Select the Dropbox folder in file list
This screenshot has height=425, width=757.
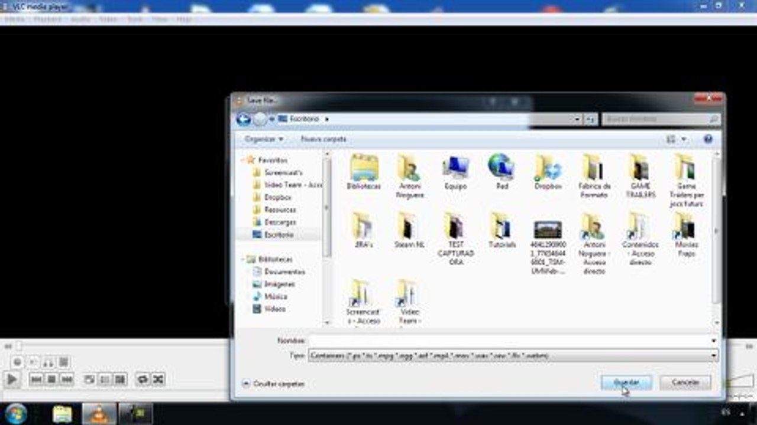pyautogui.click(x=548, y=172)
